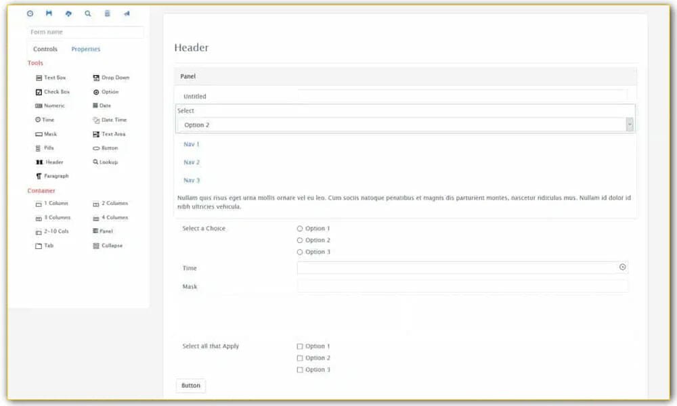Open the Controls tab
The width and height of the screenshot is (677, 406).
(x=45, y=49)
